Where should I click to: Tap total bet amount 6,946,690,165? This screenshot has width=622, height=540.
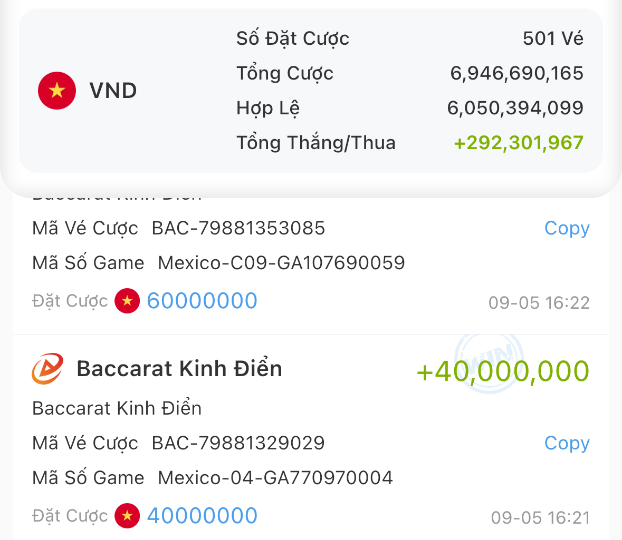coord(516,73)
